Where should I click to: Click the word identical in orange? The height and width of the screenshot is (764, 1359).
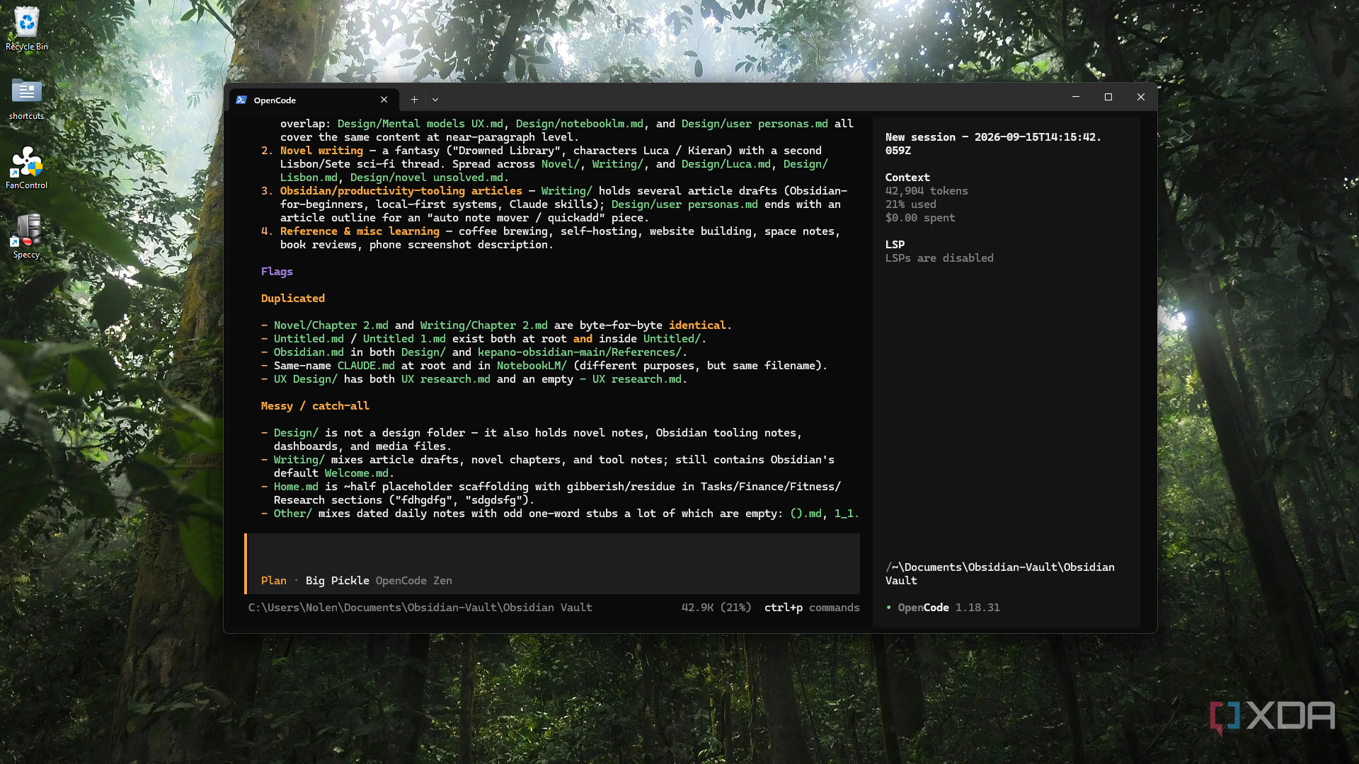[697, 325]
